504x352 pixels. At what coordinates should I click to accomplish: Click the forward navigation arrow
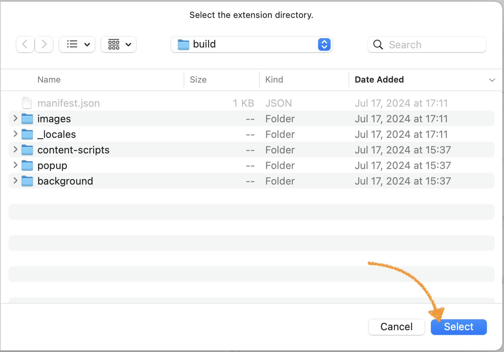click(44, 44)
